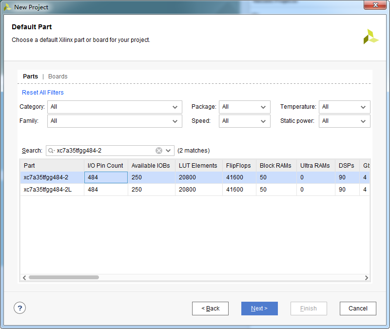Clear the search field using the X icon
Viewport: 390px width, 329px height.
[x=160, y=151]
